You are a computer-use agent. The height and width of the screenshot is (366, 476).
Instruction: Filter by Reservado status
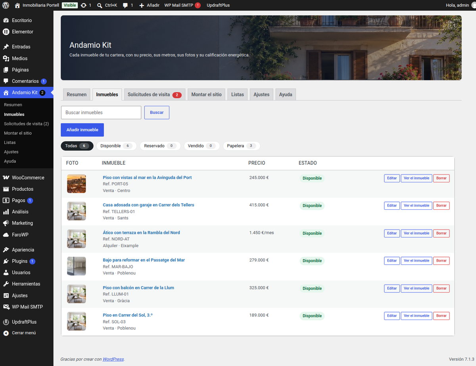[x=160, y=146]
